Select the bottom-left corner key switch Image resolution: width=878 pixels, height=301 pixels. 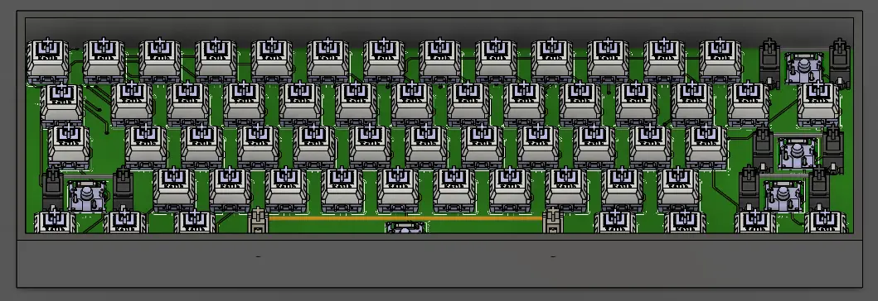coord(55,221)
